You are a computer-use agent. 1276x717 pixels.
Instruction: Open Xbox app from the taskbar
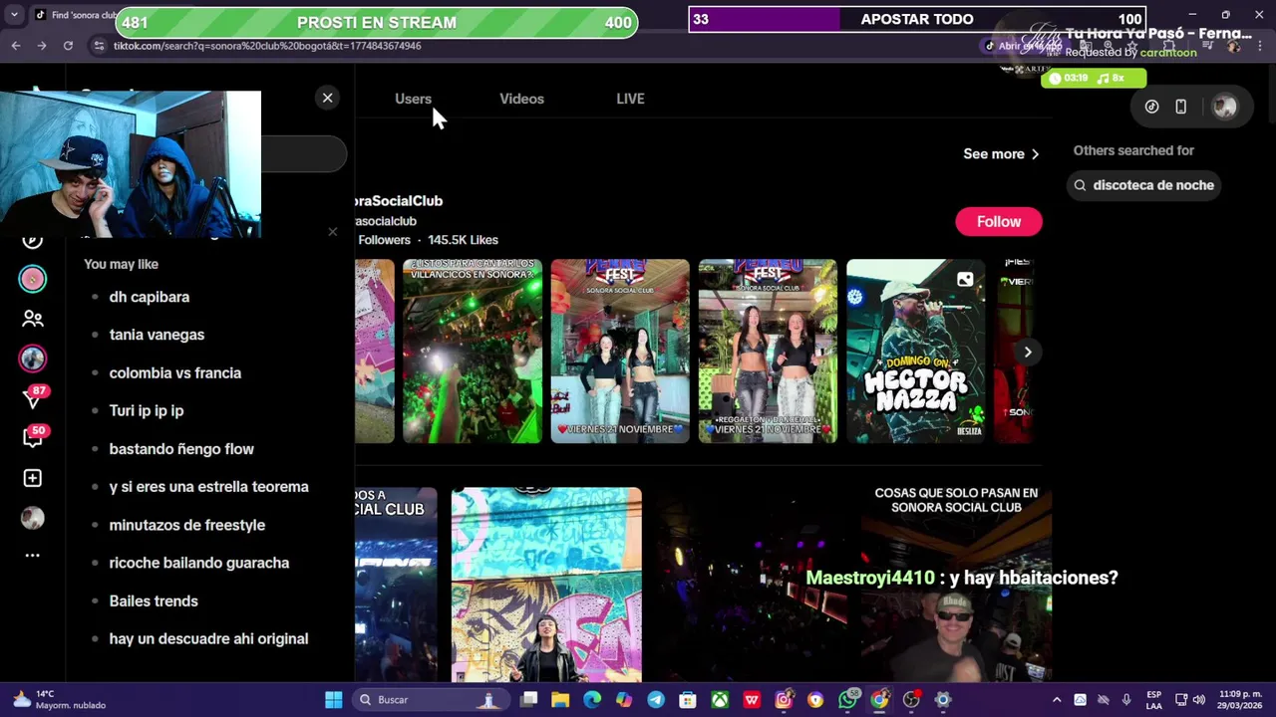[x=720, y=700]
